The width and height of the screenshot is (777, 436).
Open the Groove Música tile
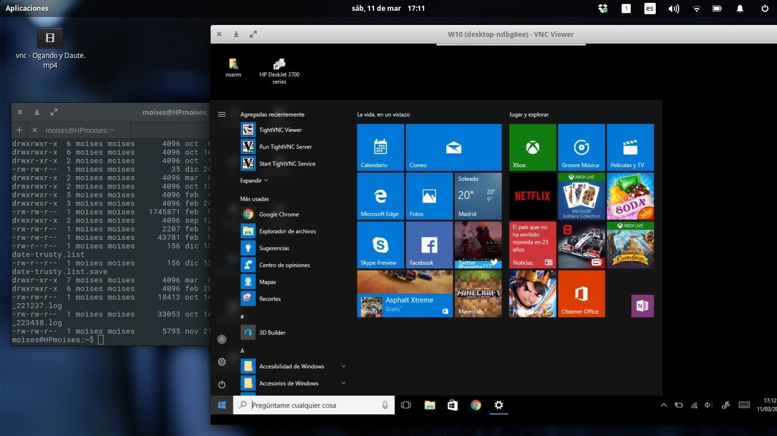click(x=581, y=147)
